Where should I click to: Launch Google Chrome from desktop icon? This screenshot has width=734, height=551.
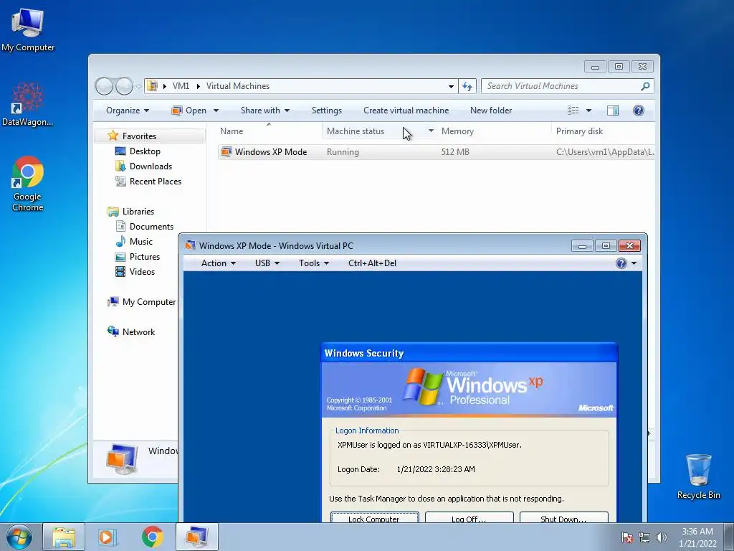point(28,184)
